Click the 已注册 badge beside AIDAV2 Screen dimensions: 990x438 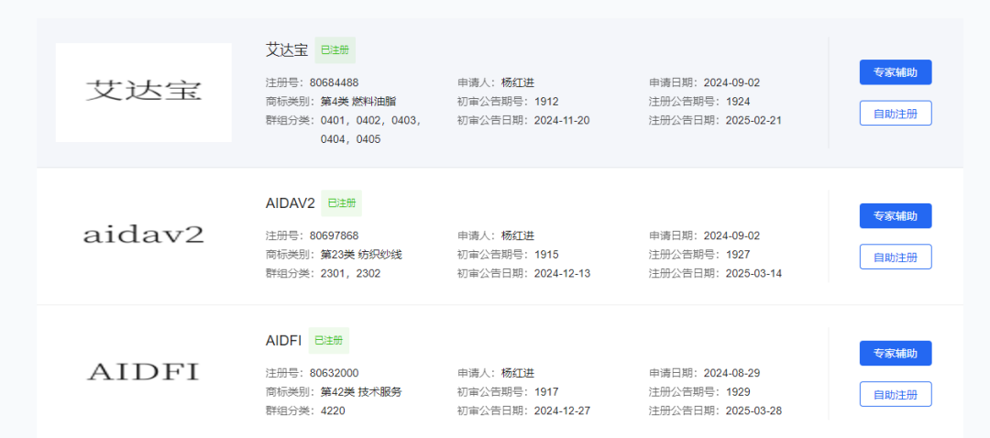point(342,203)
